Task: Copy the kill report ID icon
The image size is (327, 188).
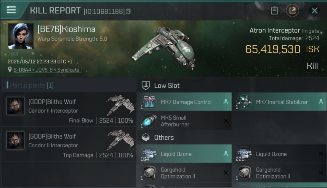Action: click(x=128, y=12)
